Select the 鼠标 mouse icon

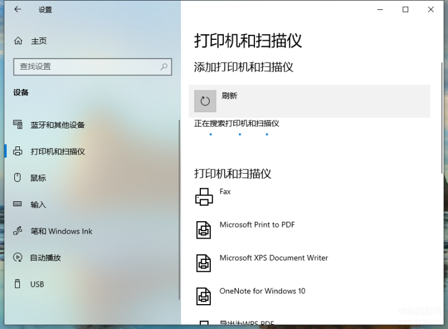[17, 178]
